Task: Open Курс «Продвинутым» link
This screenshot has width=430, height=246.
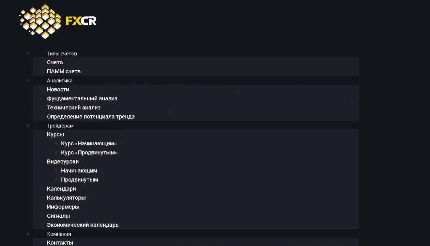Action: tap(89, 152)
